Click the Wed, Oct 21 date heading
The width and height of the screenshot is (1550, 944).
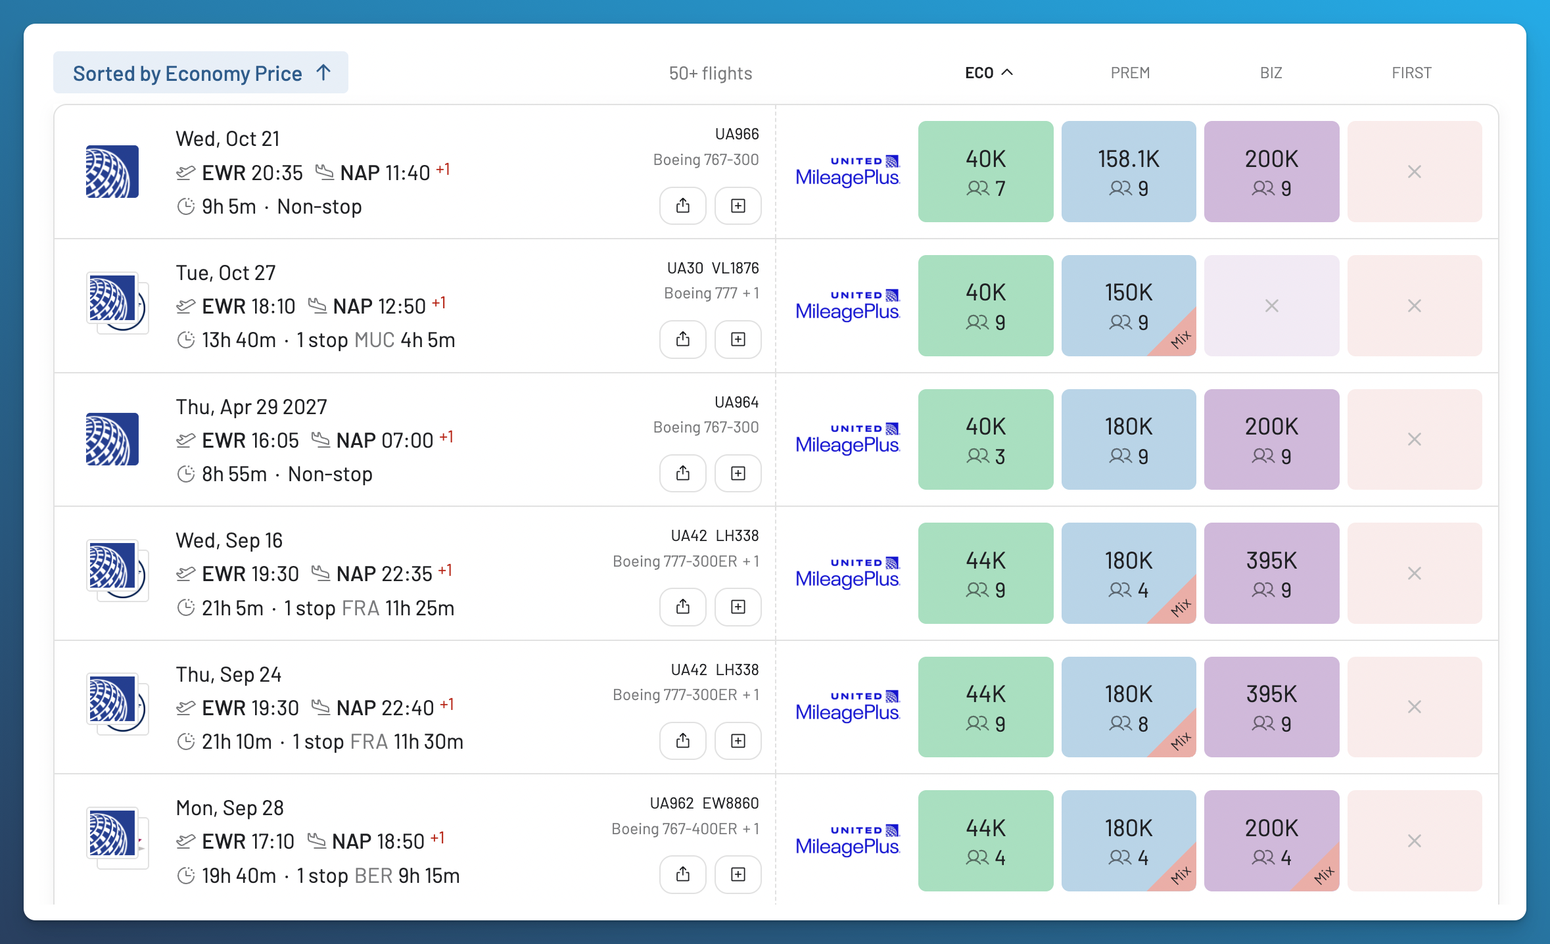coord(227,139)
